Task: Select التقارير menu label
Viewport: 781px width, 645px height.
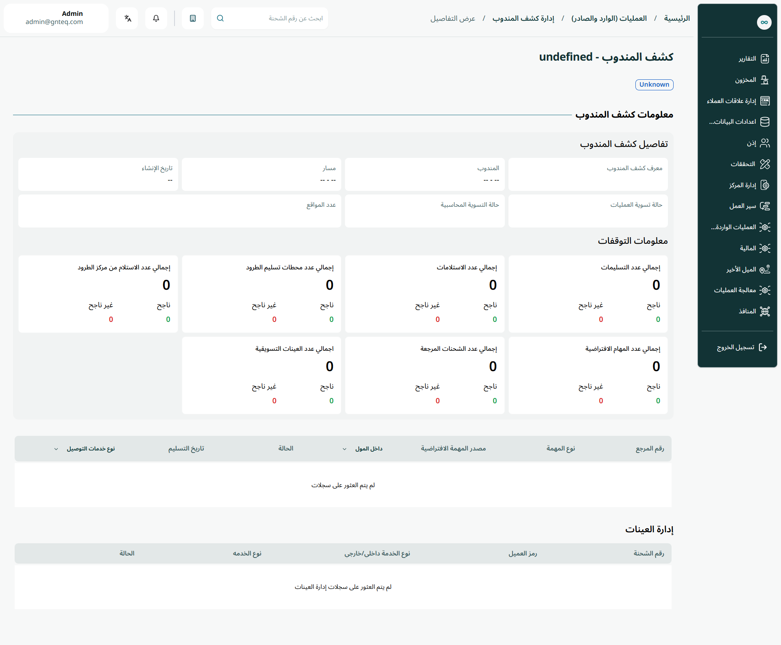Action: pos(747,59)
